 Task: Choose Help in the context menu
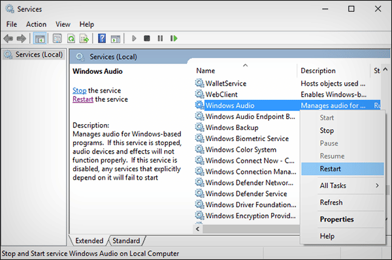(x=342, y=236)
